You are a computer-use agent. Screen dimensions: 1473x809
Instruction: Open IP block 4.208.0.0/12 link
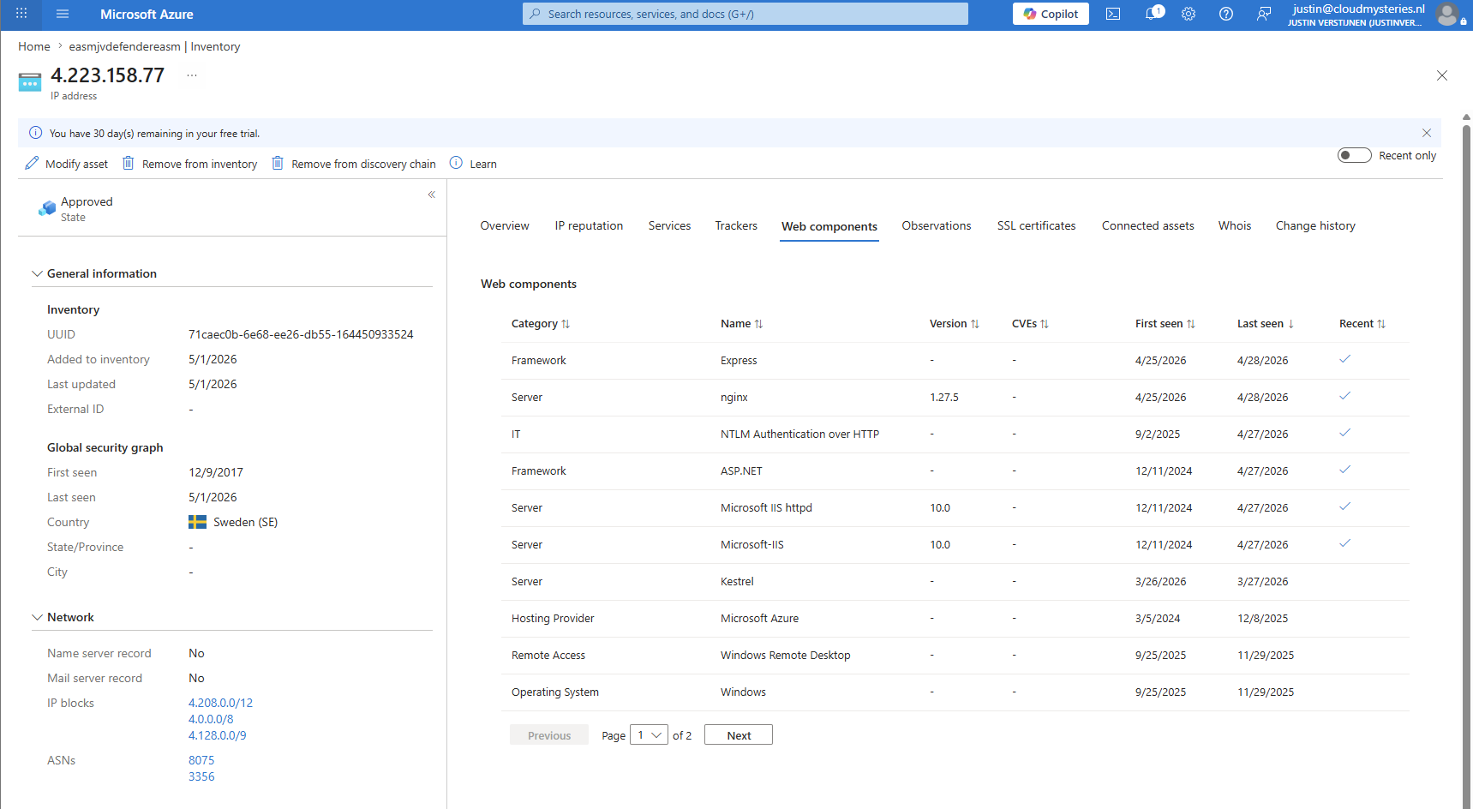(220, 703)
